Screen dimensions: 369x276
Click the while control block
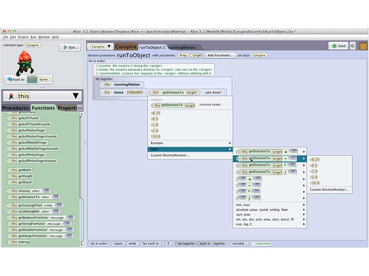pos(133,244)
